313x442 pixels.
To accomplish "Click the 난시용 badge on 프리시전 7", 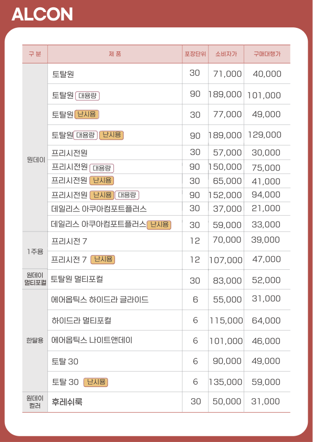I will coord(102,259).
